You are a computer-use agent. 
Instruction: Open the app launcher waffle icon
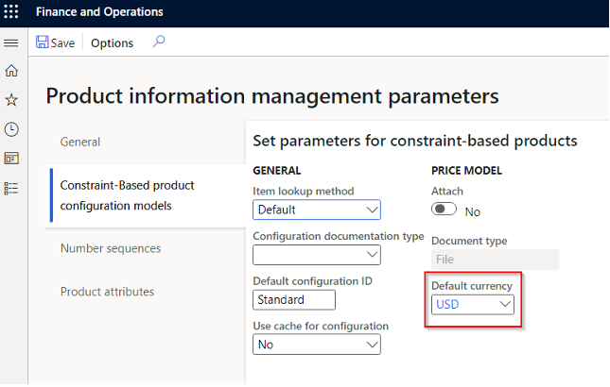click(12, 12)
